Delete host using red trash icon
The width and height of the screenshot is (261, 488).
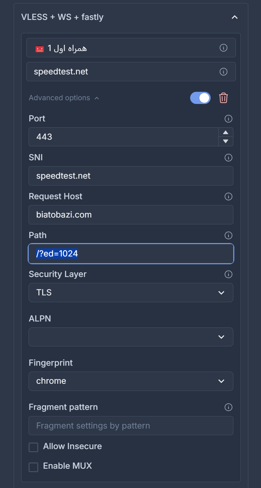click(x=223, y=98)
